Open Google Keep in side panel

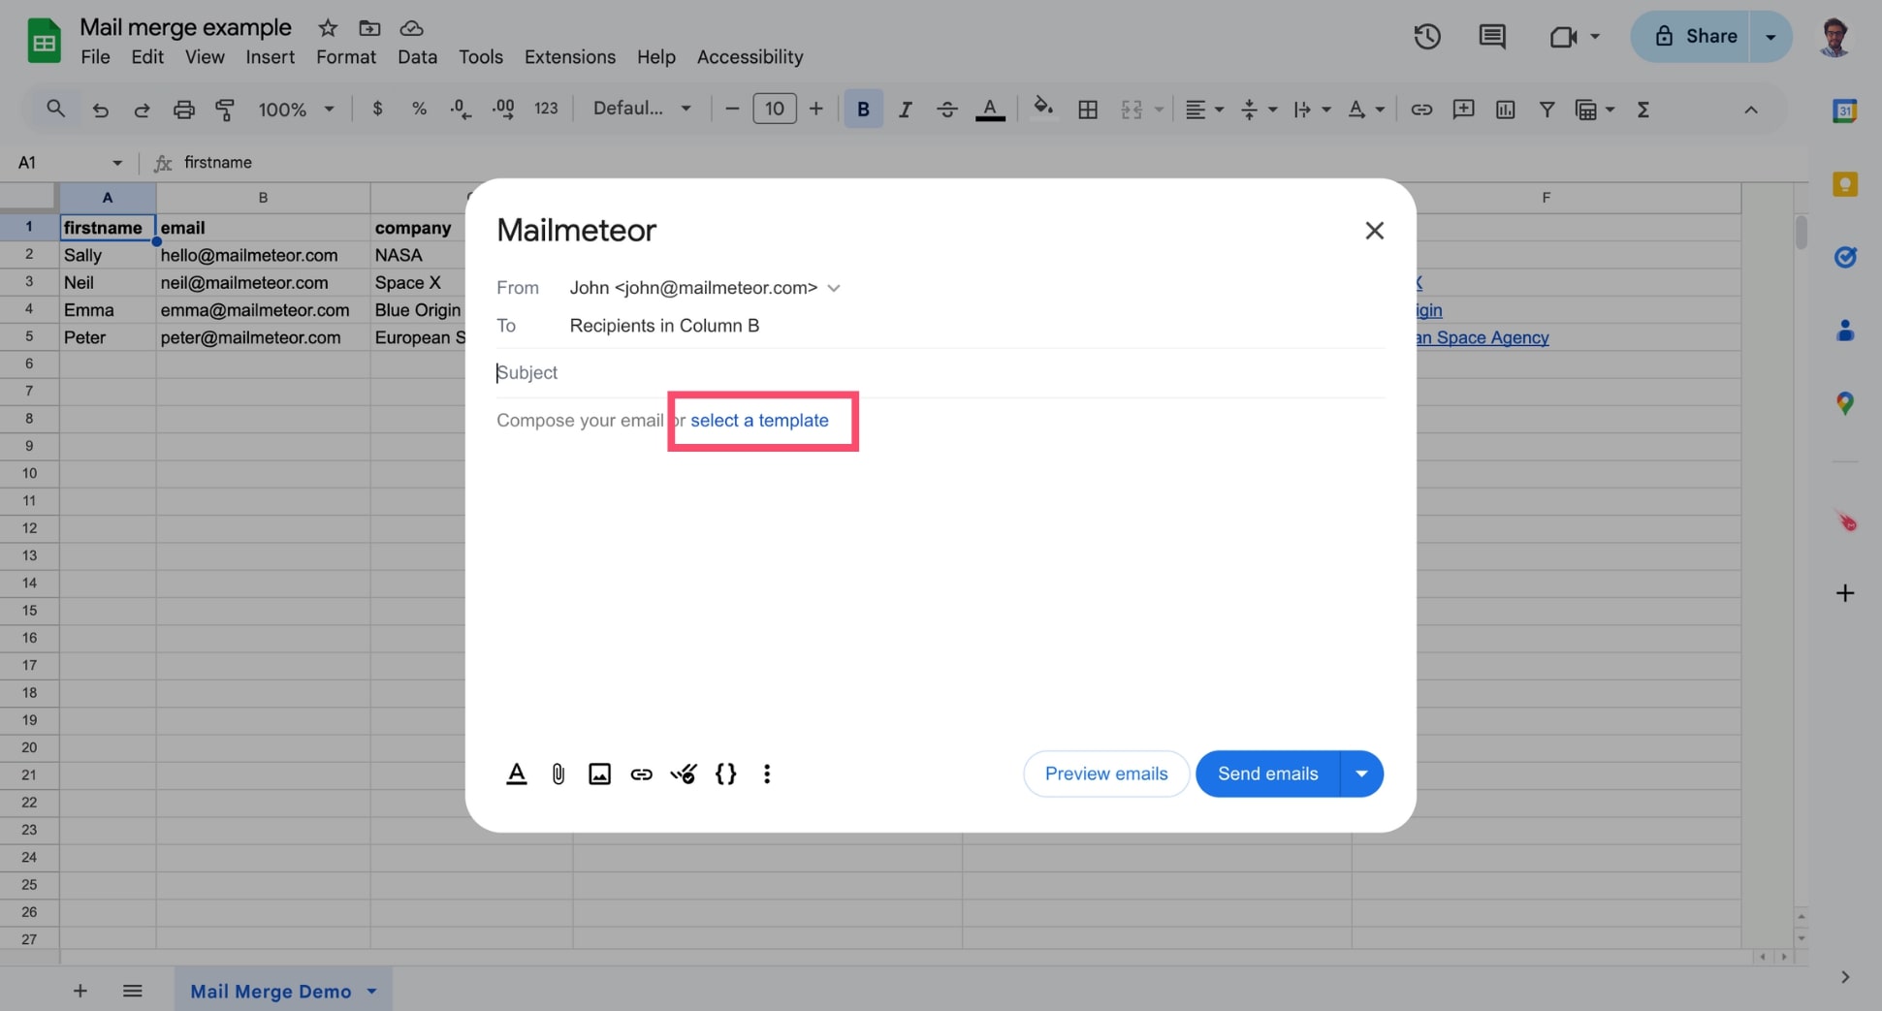(x=1844, y=184)
